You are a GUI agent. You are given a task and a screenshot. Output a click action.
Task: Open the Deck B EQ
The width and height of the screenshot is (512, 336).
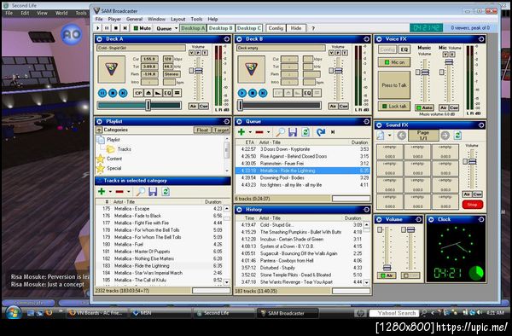[307, 93]
